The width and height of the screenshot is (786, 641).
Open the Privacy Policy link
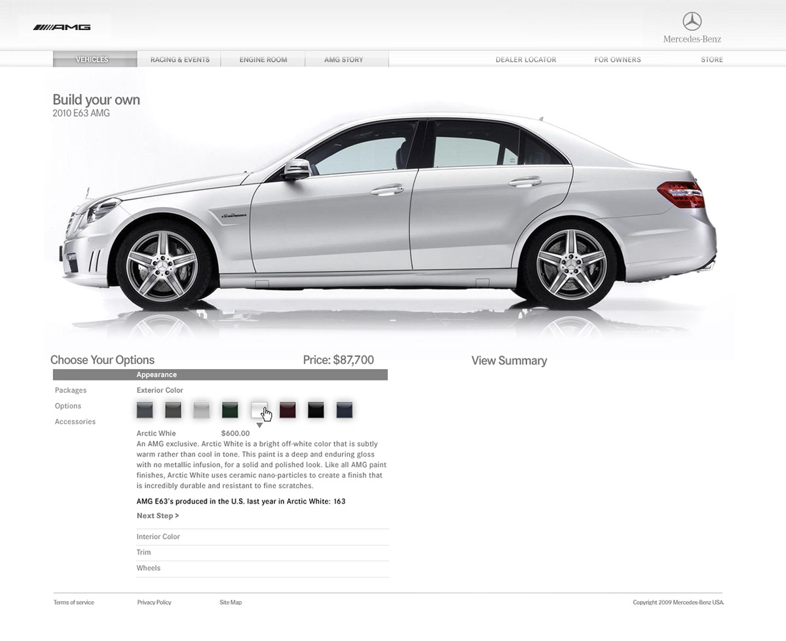[x=155, y=602]
